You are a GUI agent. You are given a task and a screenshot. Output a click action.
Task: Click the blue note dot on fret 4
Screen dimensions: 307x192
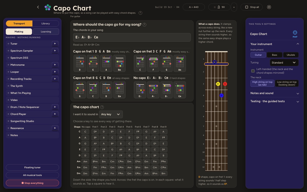point(222,95)
